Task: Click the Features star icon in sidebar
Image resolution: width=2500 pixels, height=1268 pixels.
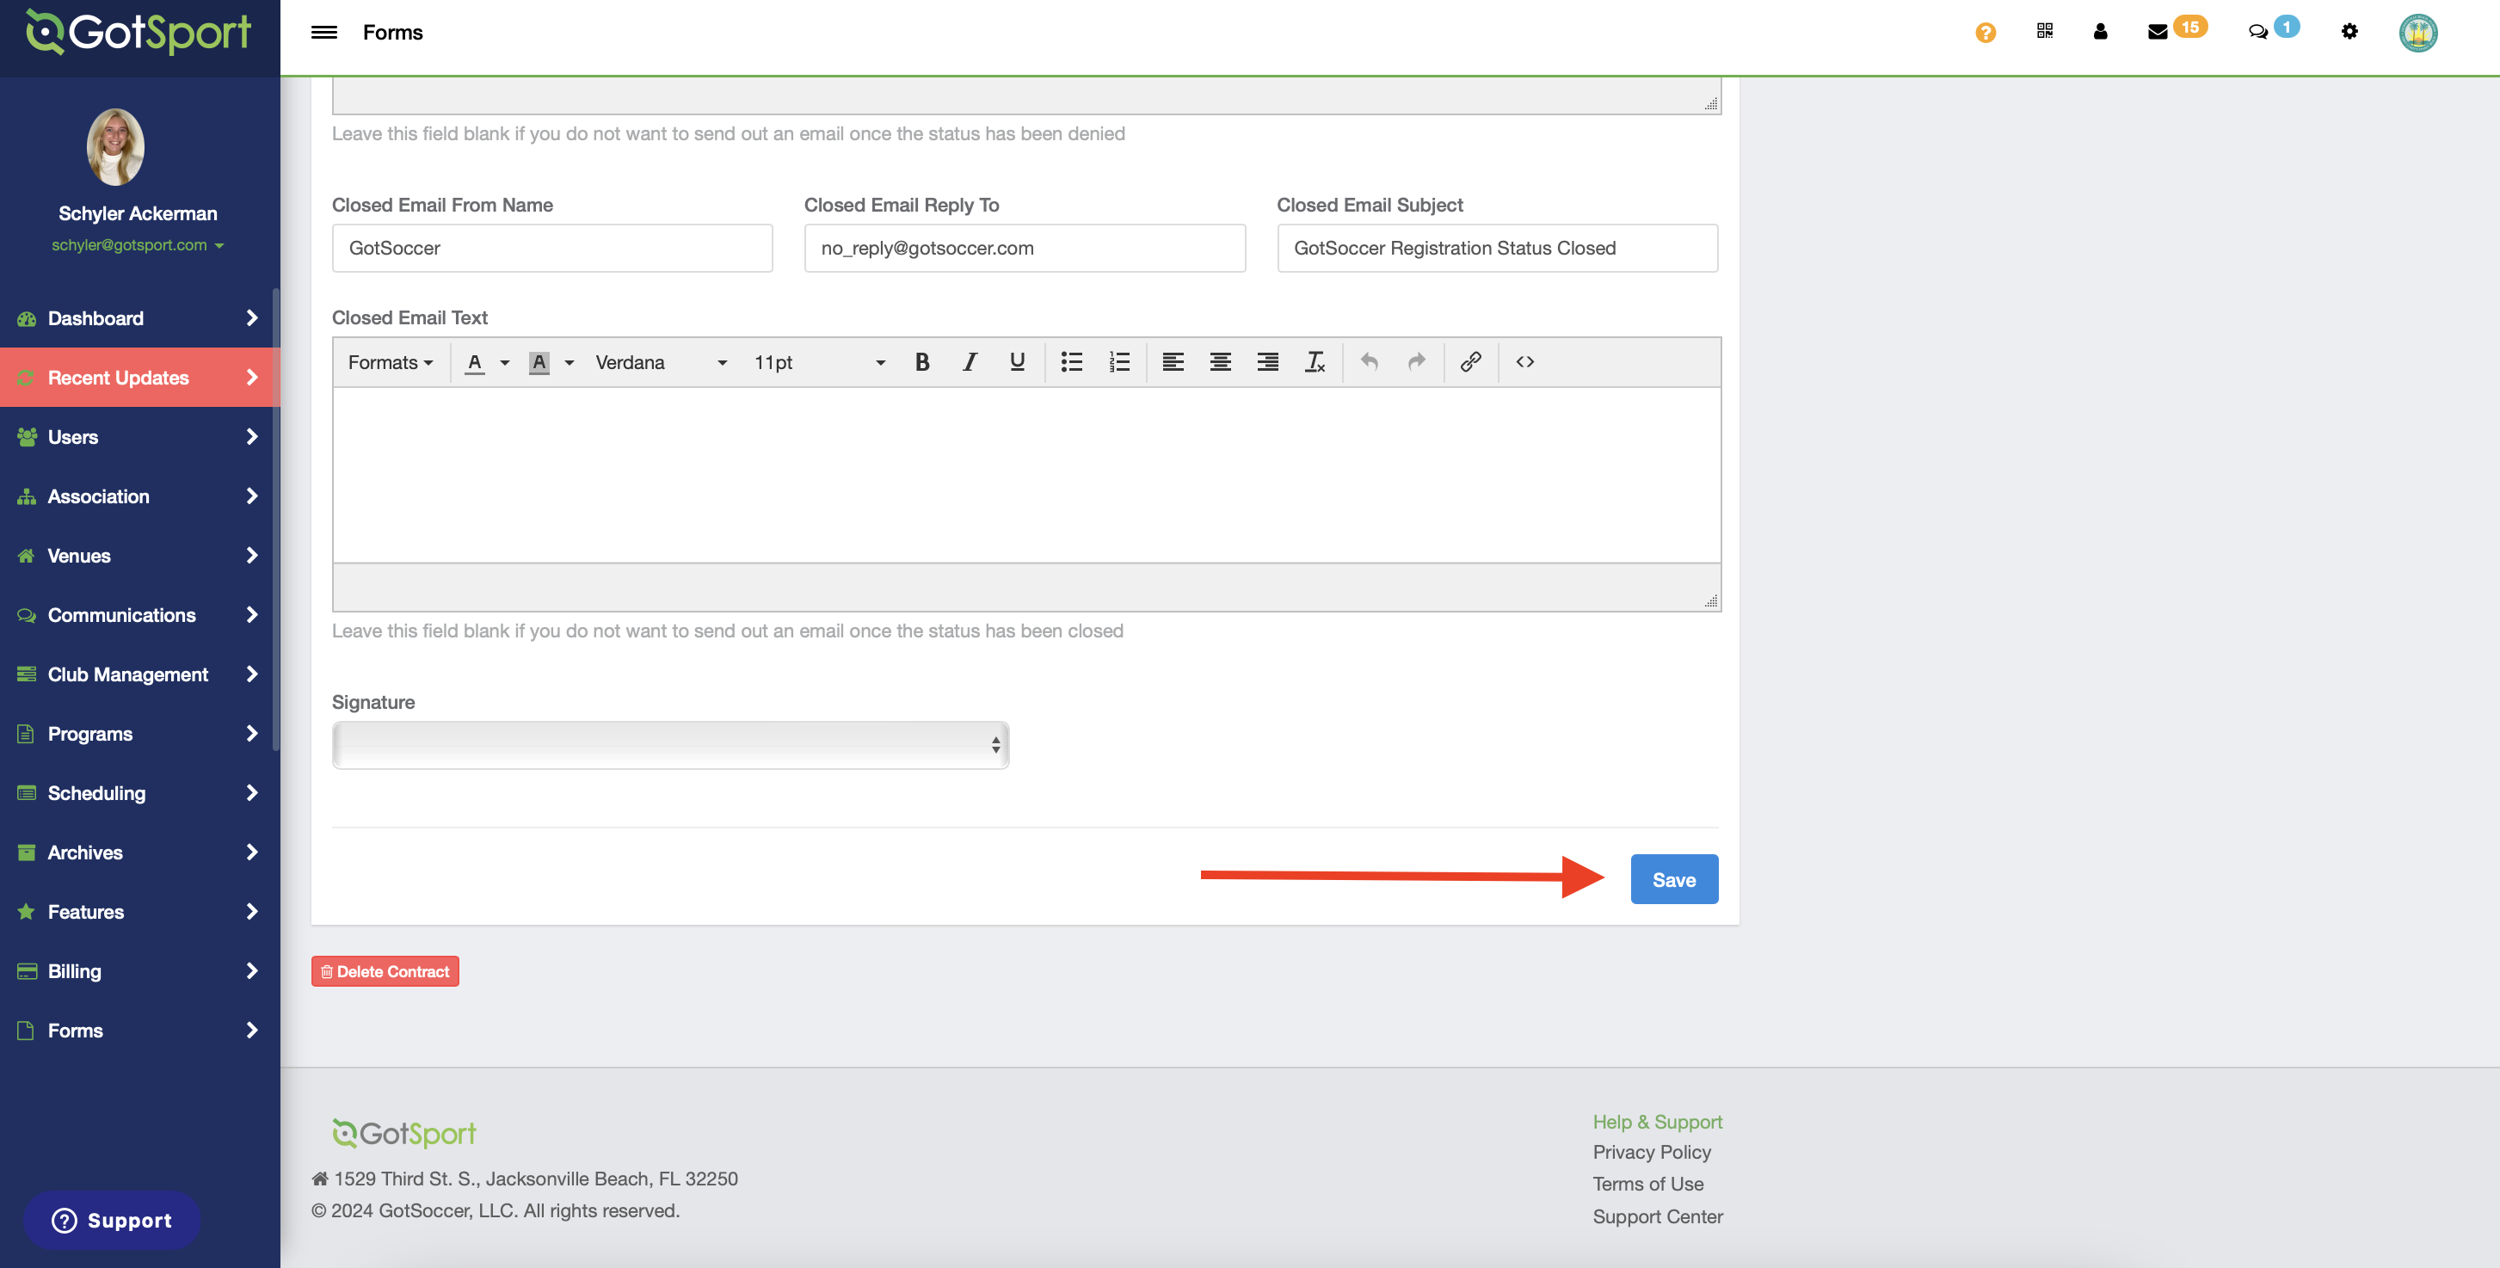Action: pyautogui.click(x=26, y=912)
